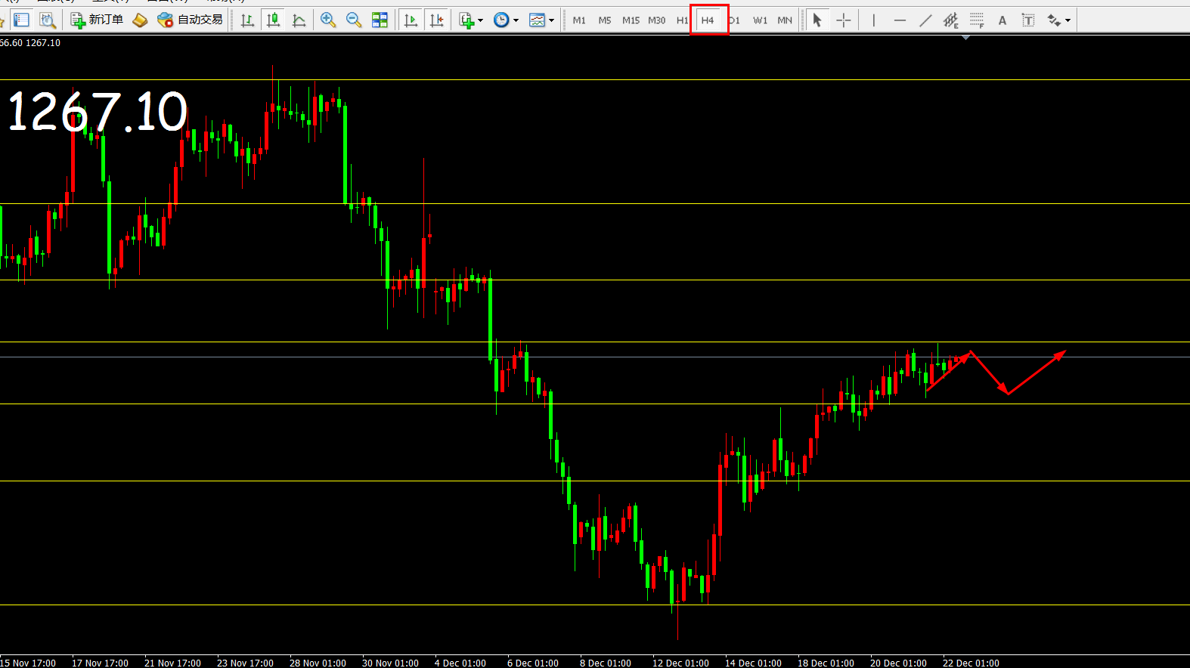
Task: Tile chart windows icon
Action: coord(380,20)
